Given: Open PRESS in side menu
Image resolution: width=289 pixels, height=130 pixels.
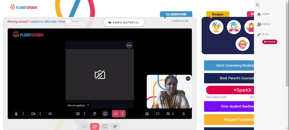Looking at the screenshot, I should [264, 24].
